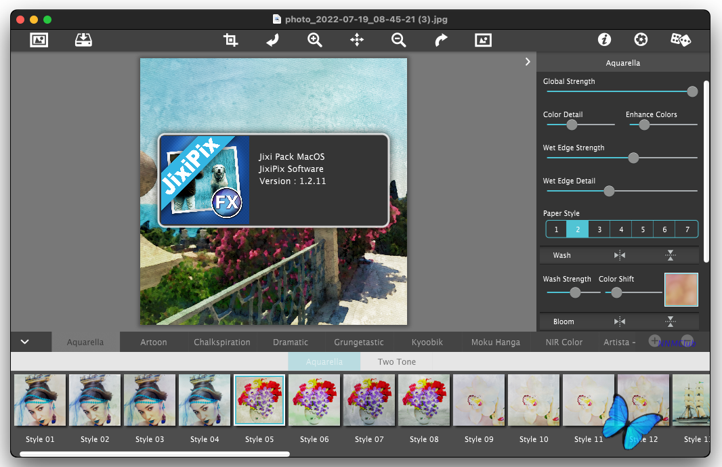Toggle Wash horizontal flip

pyautogui.click(x=620, y=255)
